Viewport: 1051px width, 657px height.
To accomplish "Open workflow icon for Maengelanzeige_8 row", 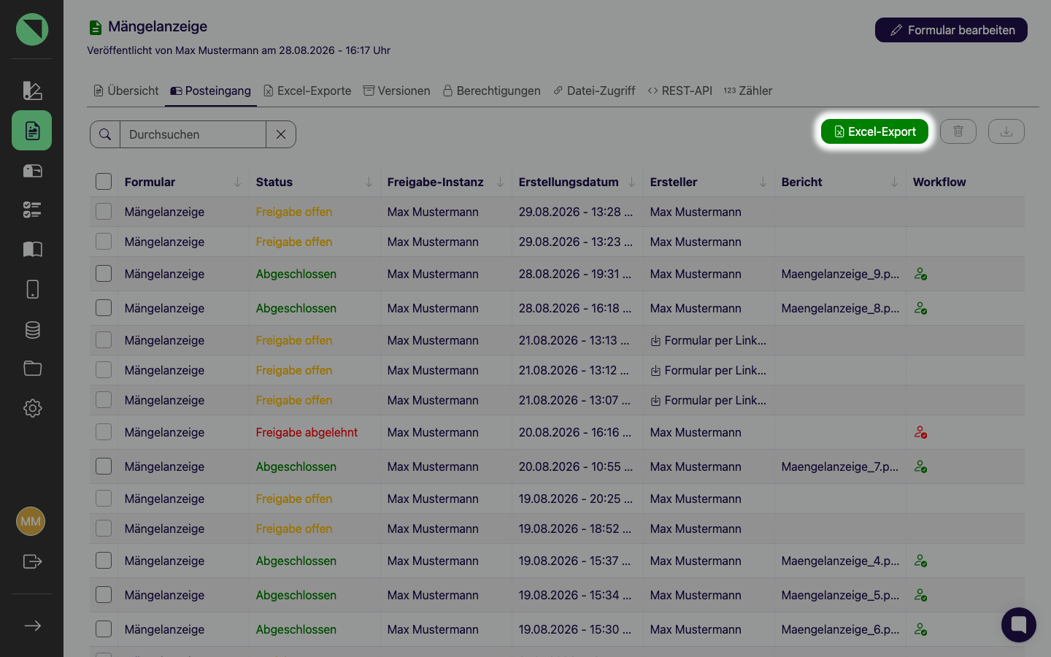I will click(921, 308).
